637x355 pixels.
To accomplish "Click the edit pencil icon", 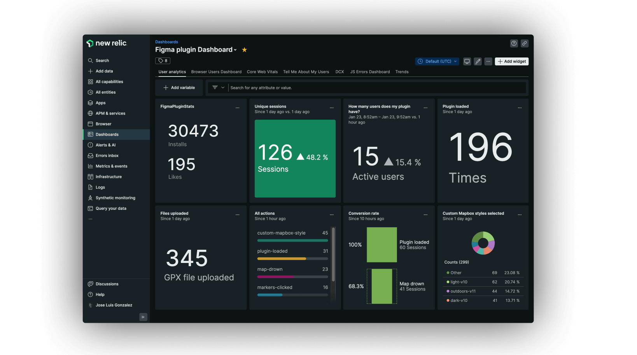I will [x=478, y=61].
